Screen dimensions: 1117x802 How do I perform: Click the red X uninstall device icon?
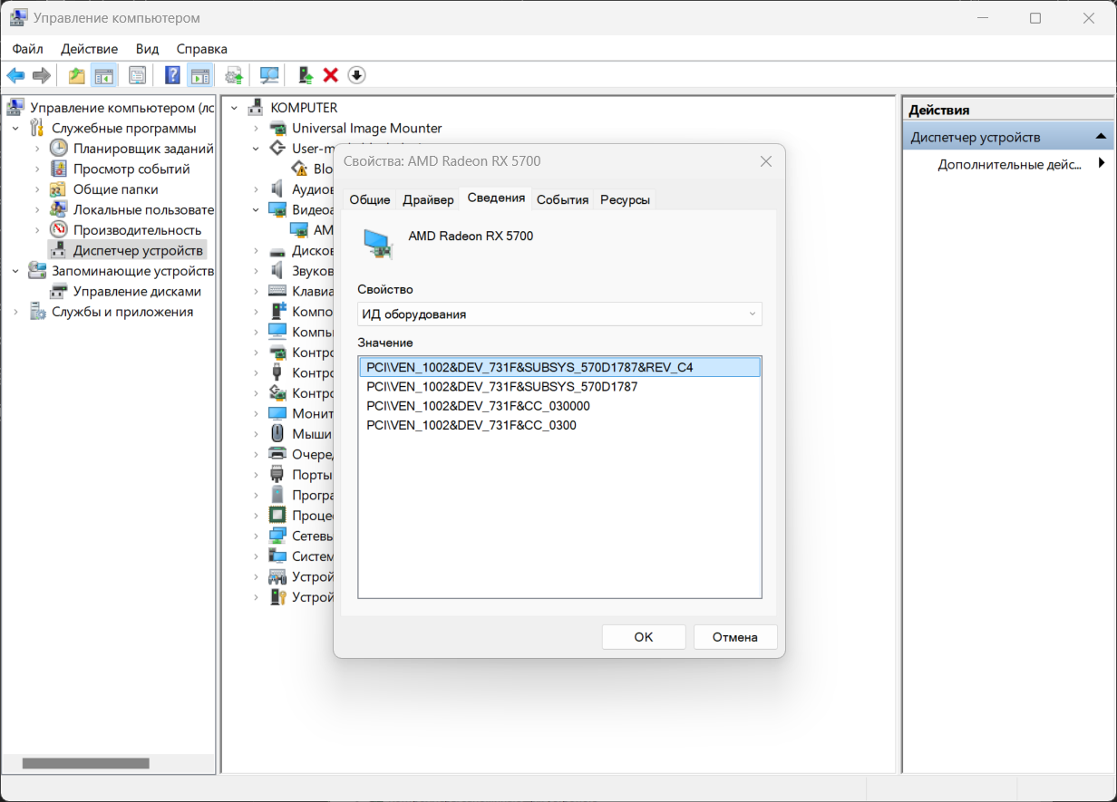click(331, 75)
